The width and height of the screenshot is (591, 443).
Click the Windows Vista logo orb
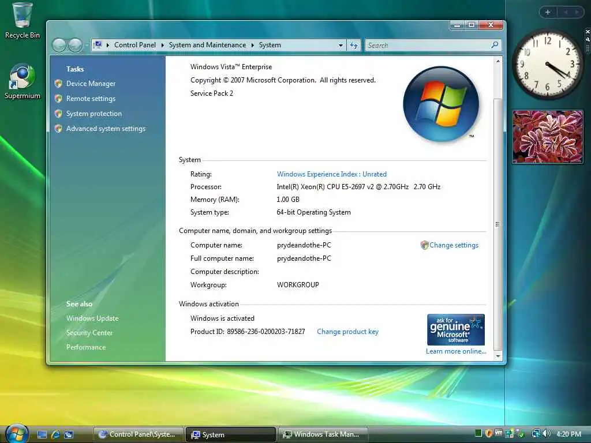click(441, 104)
